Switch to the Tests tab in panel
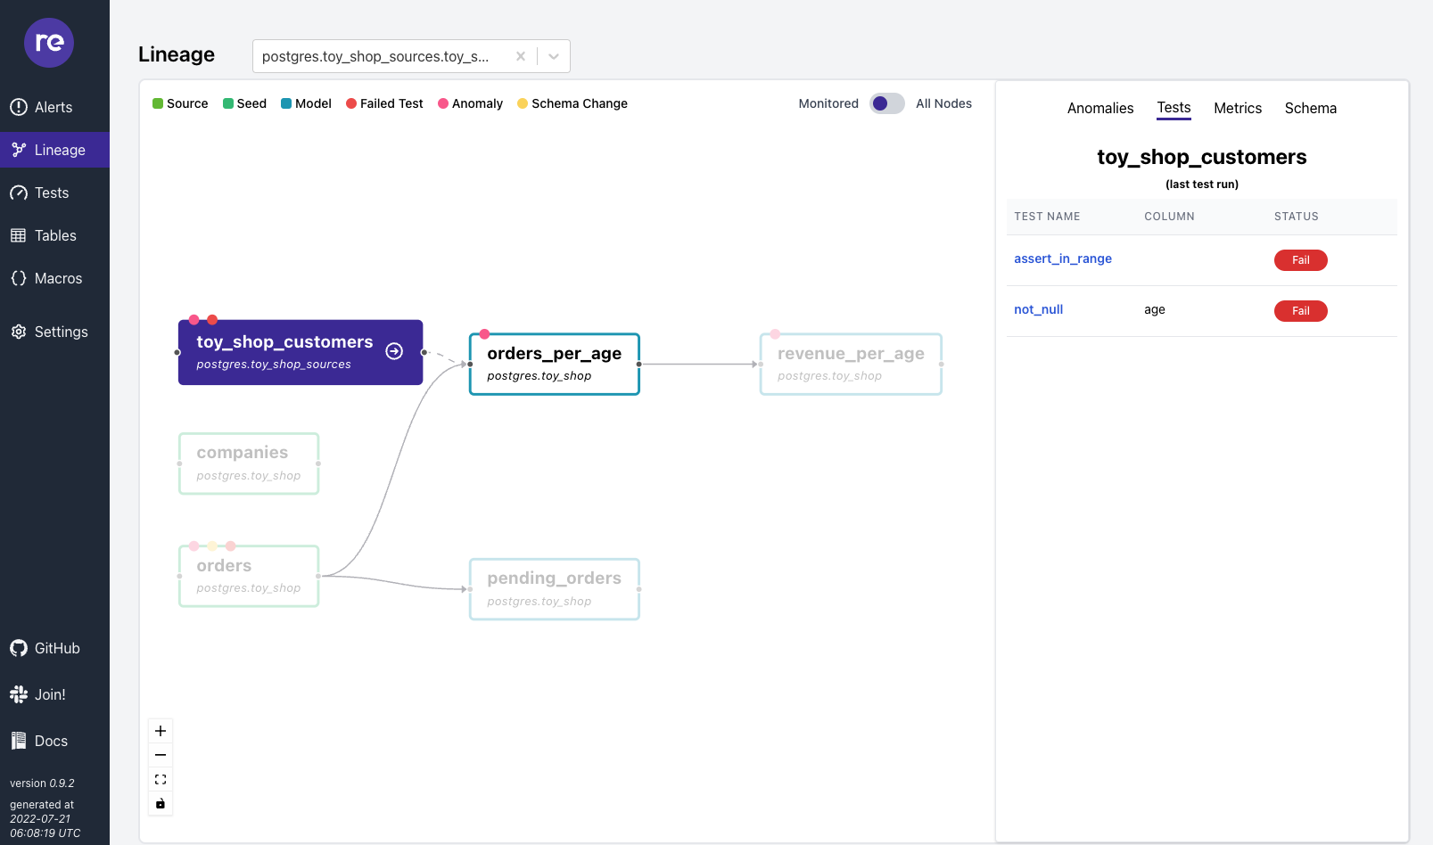The height and width of the screenshot is (845, 1433). (x=1174, y=108)
